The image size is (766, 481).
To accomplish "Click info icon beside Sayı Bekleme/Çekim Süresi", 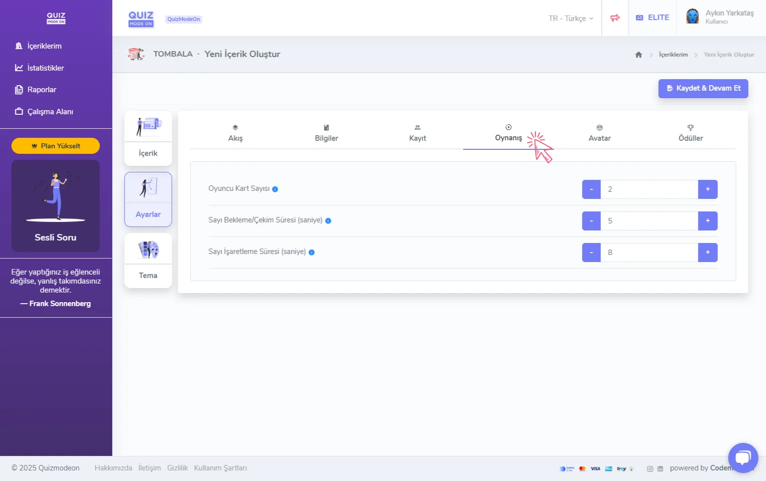I will pyautogui.click(x=328, y=221).
